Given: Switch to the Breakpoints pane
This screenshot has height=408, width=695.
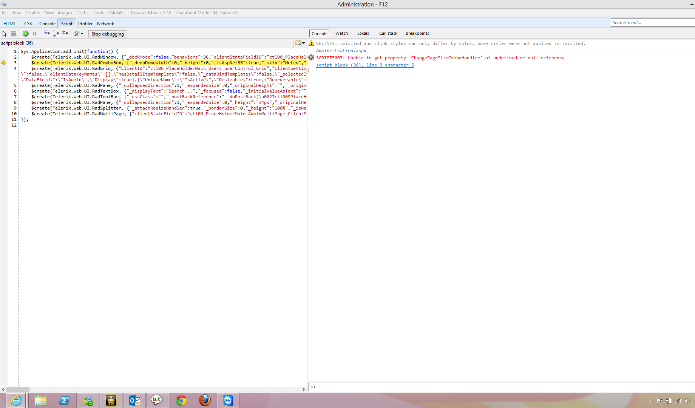Looking at the screenshot, I should point(417,33).
